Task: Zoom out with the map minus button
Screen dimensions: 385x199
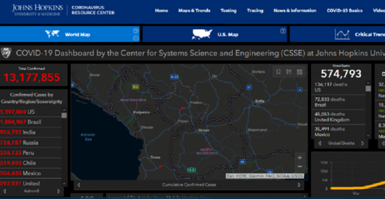Action: [x=300, y=167]
